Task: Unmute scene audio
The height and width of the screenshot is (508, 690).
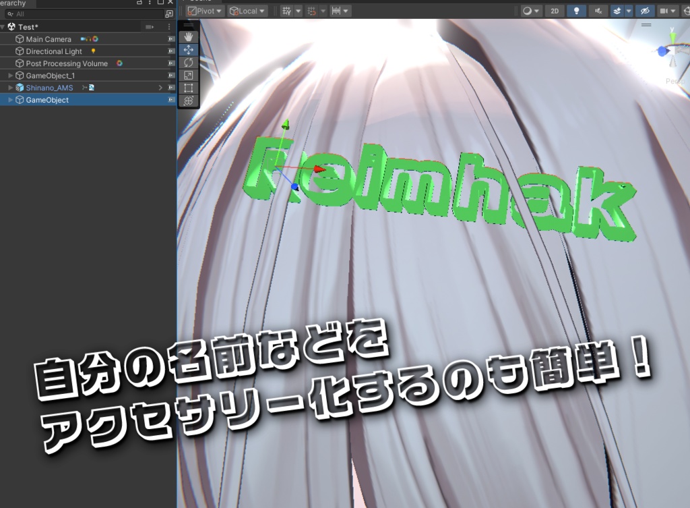Action: [x=599, y=11]
